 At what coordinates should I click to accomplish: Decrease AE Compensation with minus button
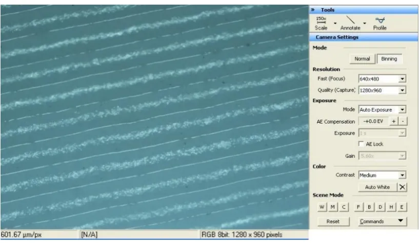click(403, 121)
